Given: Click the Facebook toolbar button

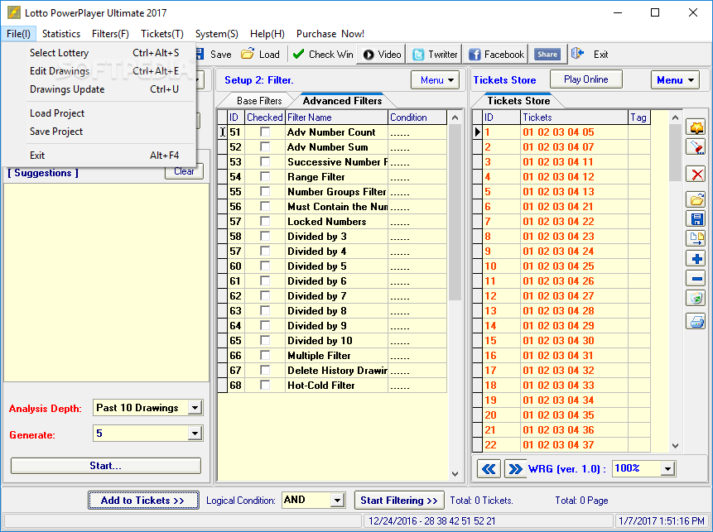Looking at the screenshot, I should (496, 55).
